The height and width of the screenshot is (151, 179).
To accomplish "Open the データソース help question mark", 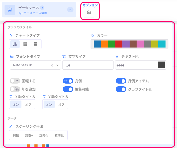I will pos(42,8).
